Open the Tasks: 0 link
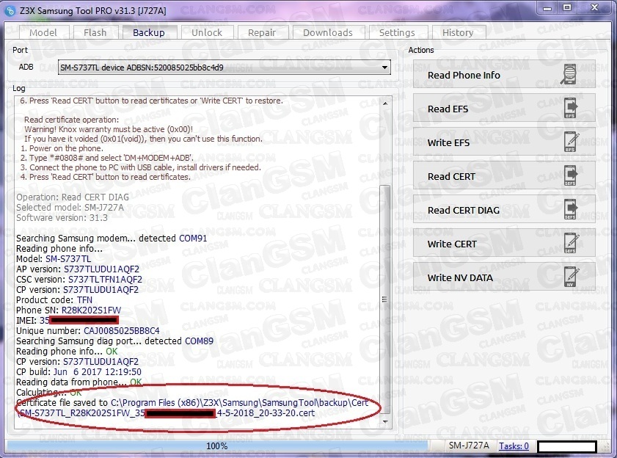This screenshot has width=617, height=458. 514,446
